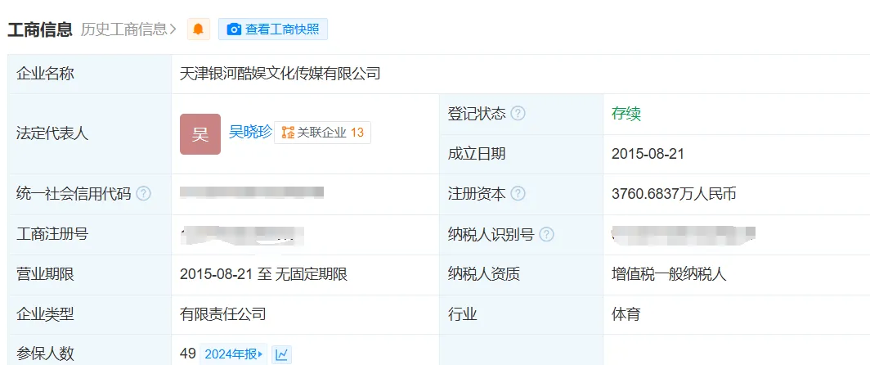
Task: Click help icon beside 统一社会信用代码
Action: [x=143, y=194]
